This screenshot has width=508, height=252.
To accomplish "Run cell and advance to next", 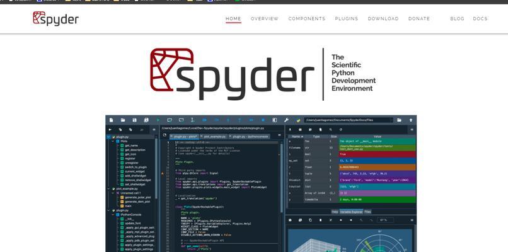I will [x=181, y=120].
